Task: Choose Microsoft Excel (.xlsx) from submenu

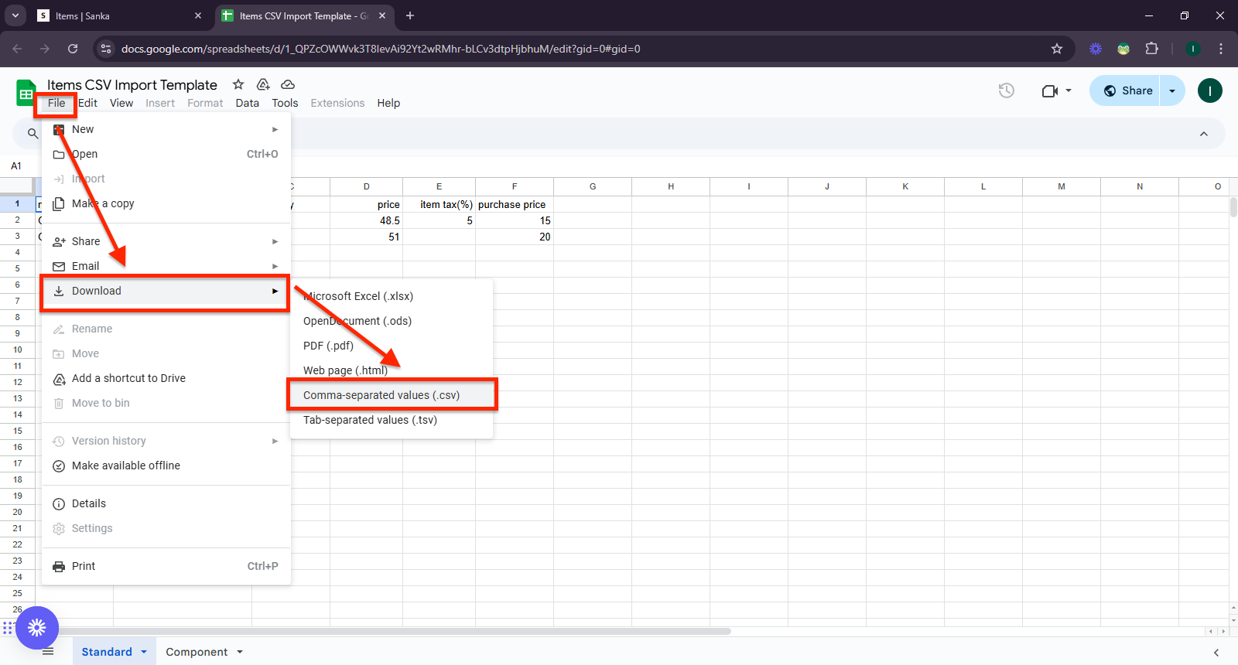Action: (358, 296)
